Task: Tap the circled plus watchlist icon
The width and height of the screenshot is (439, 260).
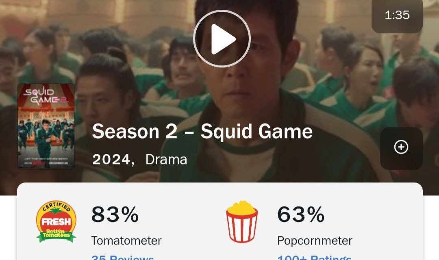Action: coord(401,147)
